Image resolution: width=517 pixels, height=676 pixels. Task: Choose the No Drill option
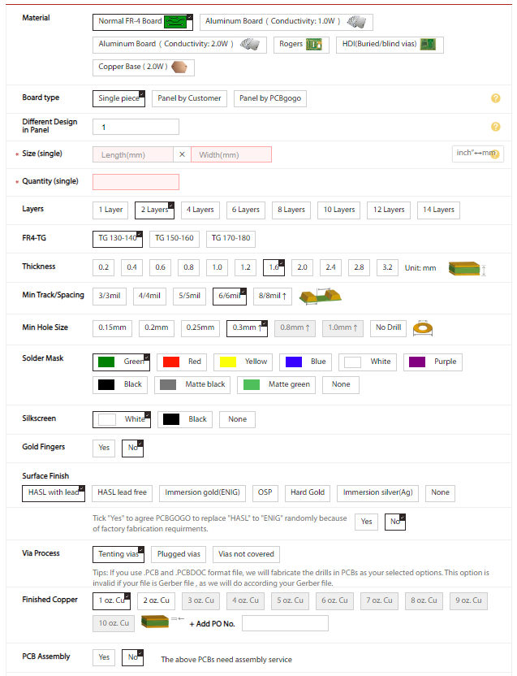(x=388, y=328)
